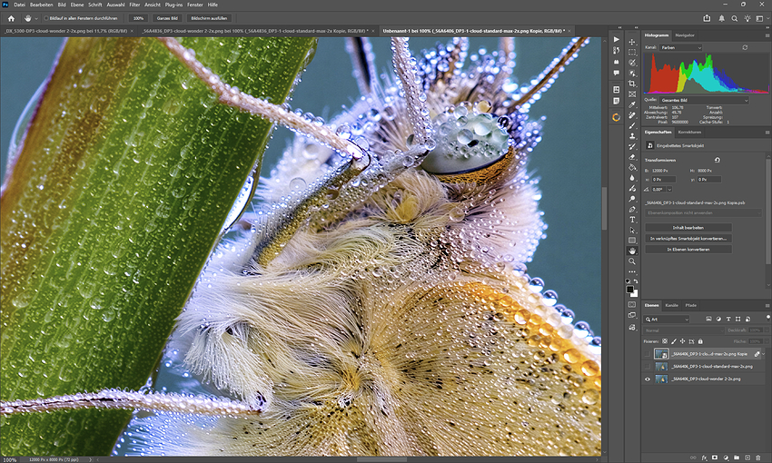Viewport: 772px width, 463px height.
Task: Select the Brush tool
Action: pyautogui.click(x=632, y=125)
